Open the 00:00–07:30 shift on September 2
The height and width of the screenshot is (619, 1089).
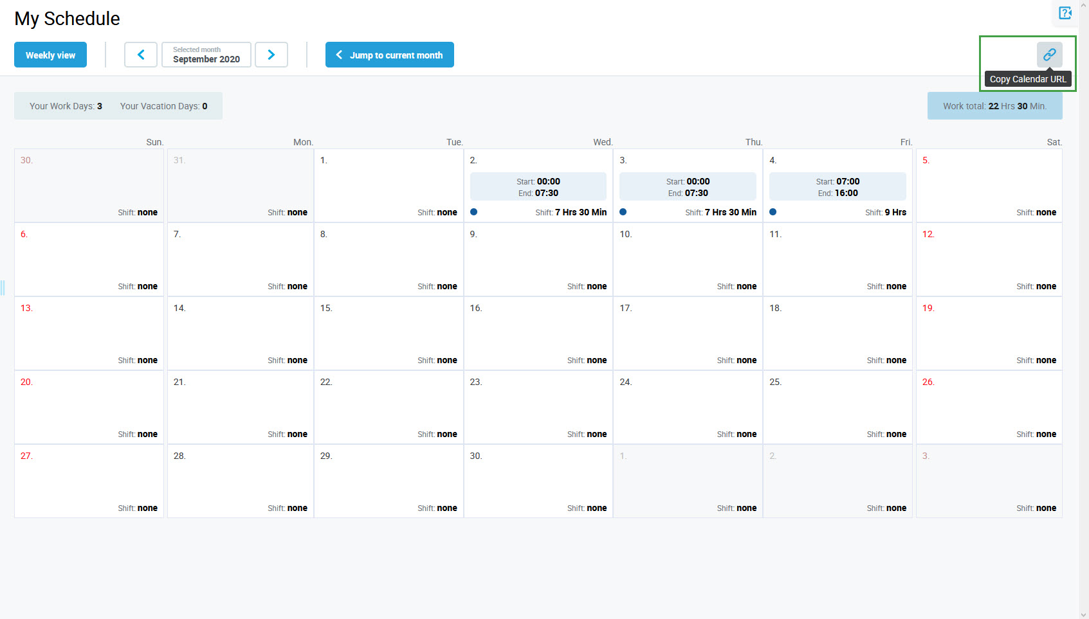[x=538, y=186]
